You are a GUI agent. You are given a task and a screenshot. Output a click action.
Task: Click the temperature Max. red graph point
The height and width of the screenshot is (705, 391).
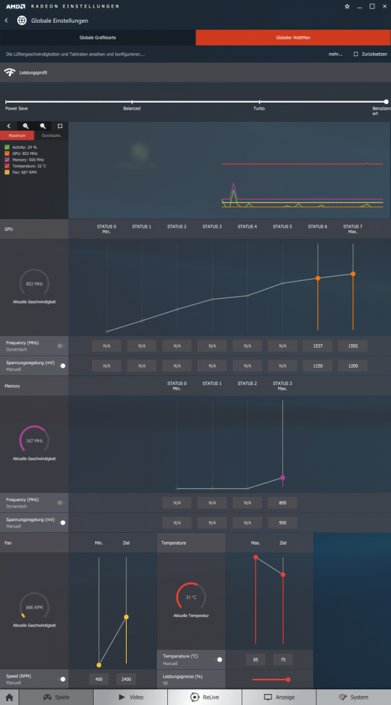(x=255, y=557)
